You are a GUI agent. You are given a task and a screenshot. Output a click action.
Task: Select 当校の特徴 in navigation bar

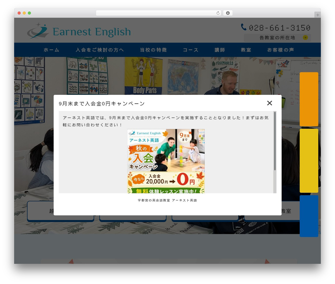pos(153,50)
